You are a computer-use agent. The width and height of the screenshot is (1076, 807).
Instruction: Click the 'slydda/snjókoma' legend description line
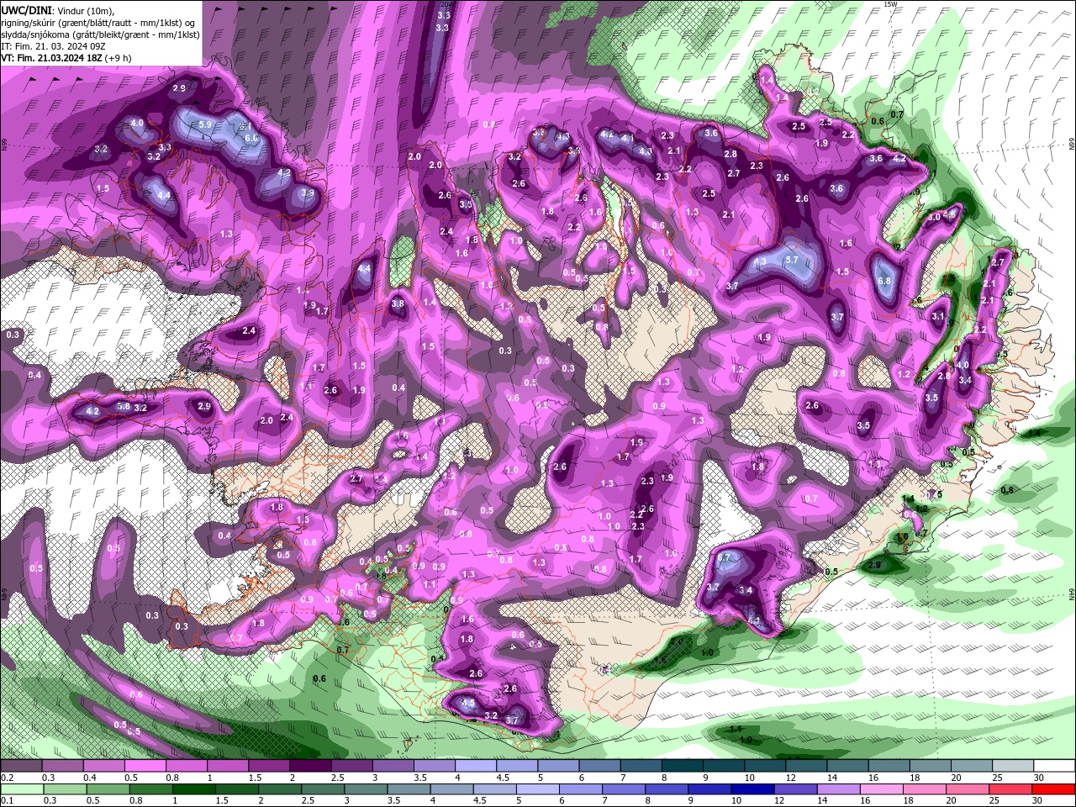click(99, 34)
